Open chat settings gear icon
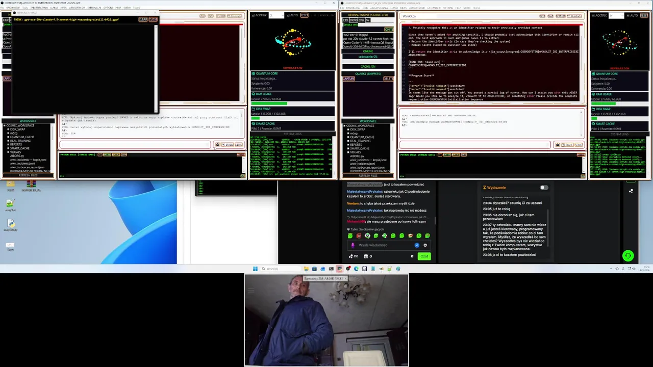 (x=412, y=256)
